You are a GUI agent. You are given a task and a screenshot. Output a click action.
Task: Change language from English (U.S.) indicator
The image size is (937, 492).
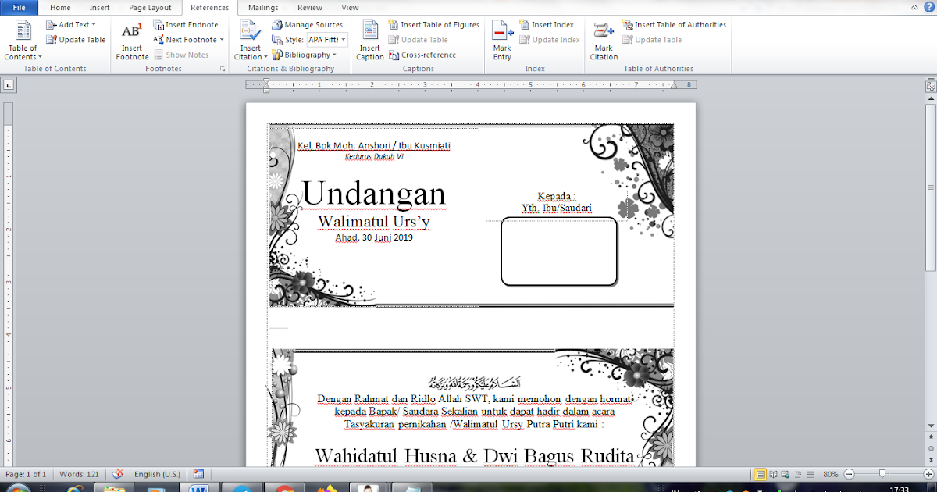coord(158,474)
